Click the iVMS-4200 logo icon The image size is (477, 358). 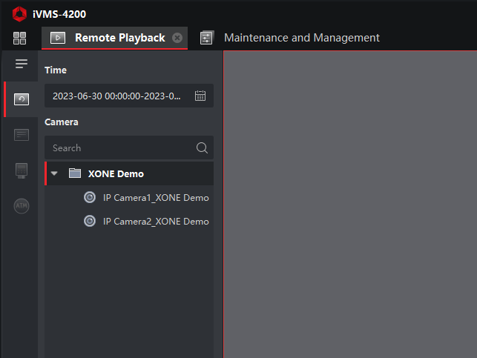pyautogui.click(x=19, y=14)
